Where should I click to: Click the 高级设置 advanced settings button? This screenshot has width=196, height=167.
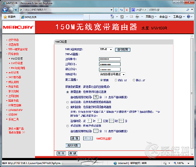pyautogui.click(x=73, y=145)
